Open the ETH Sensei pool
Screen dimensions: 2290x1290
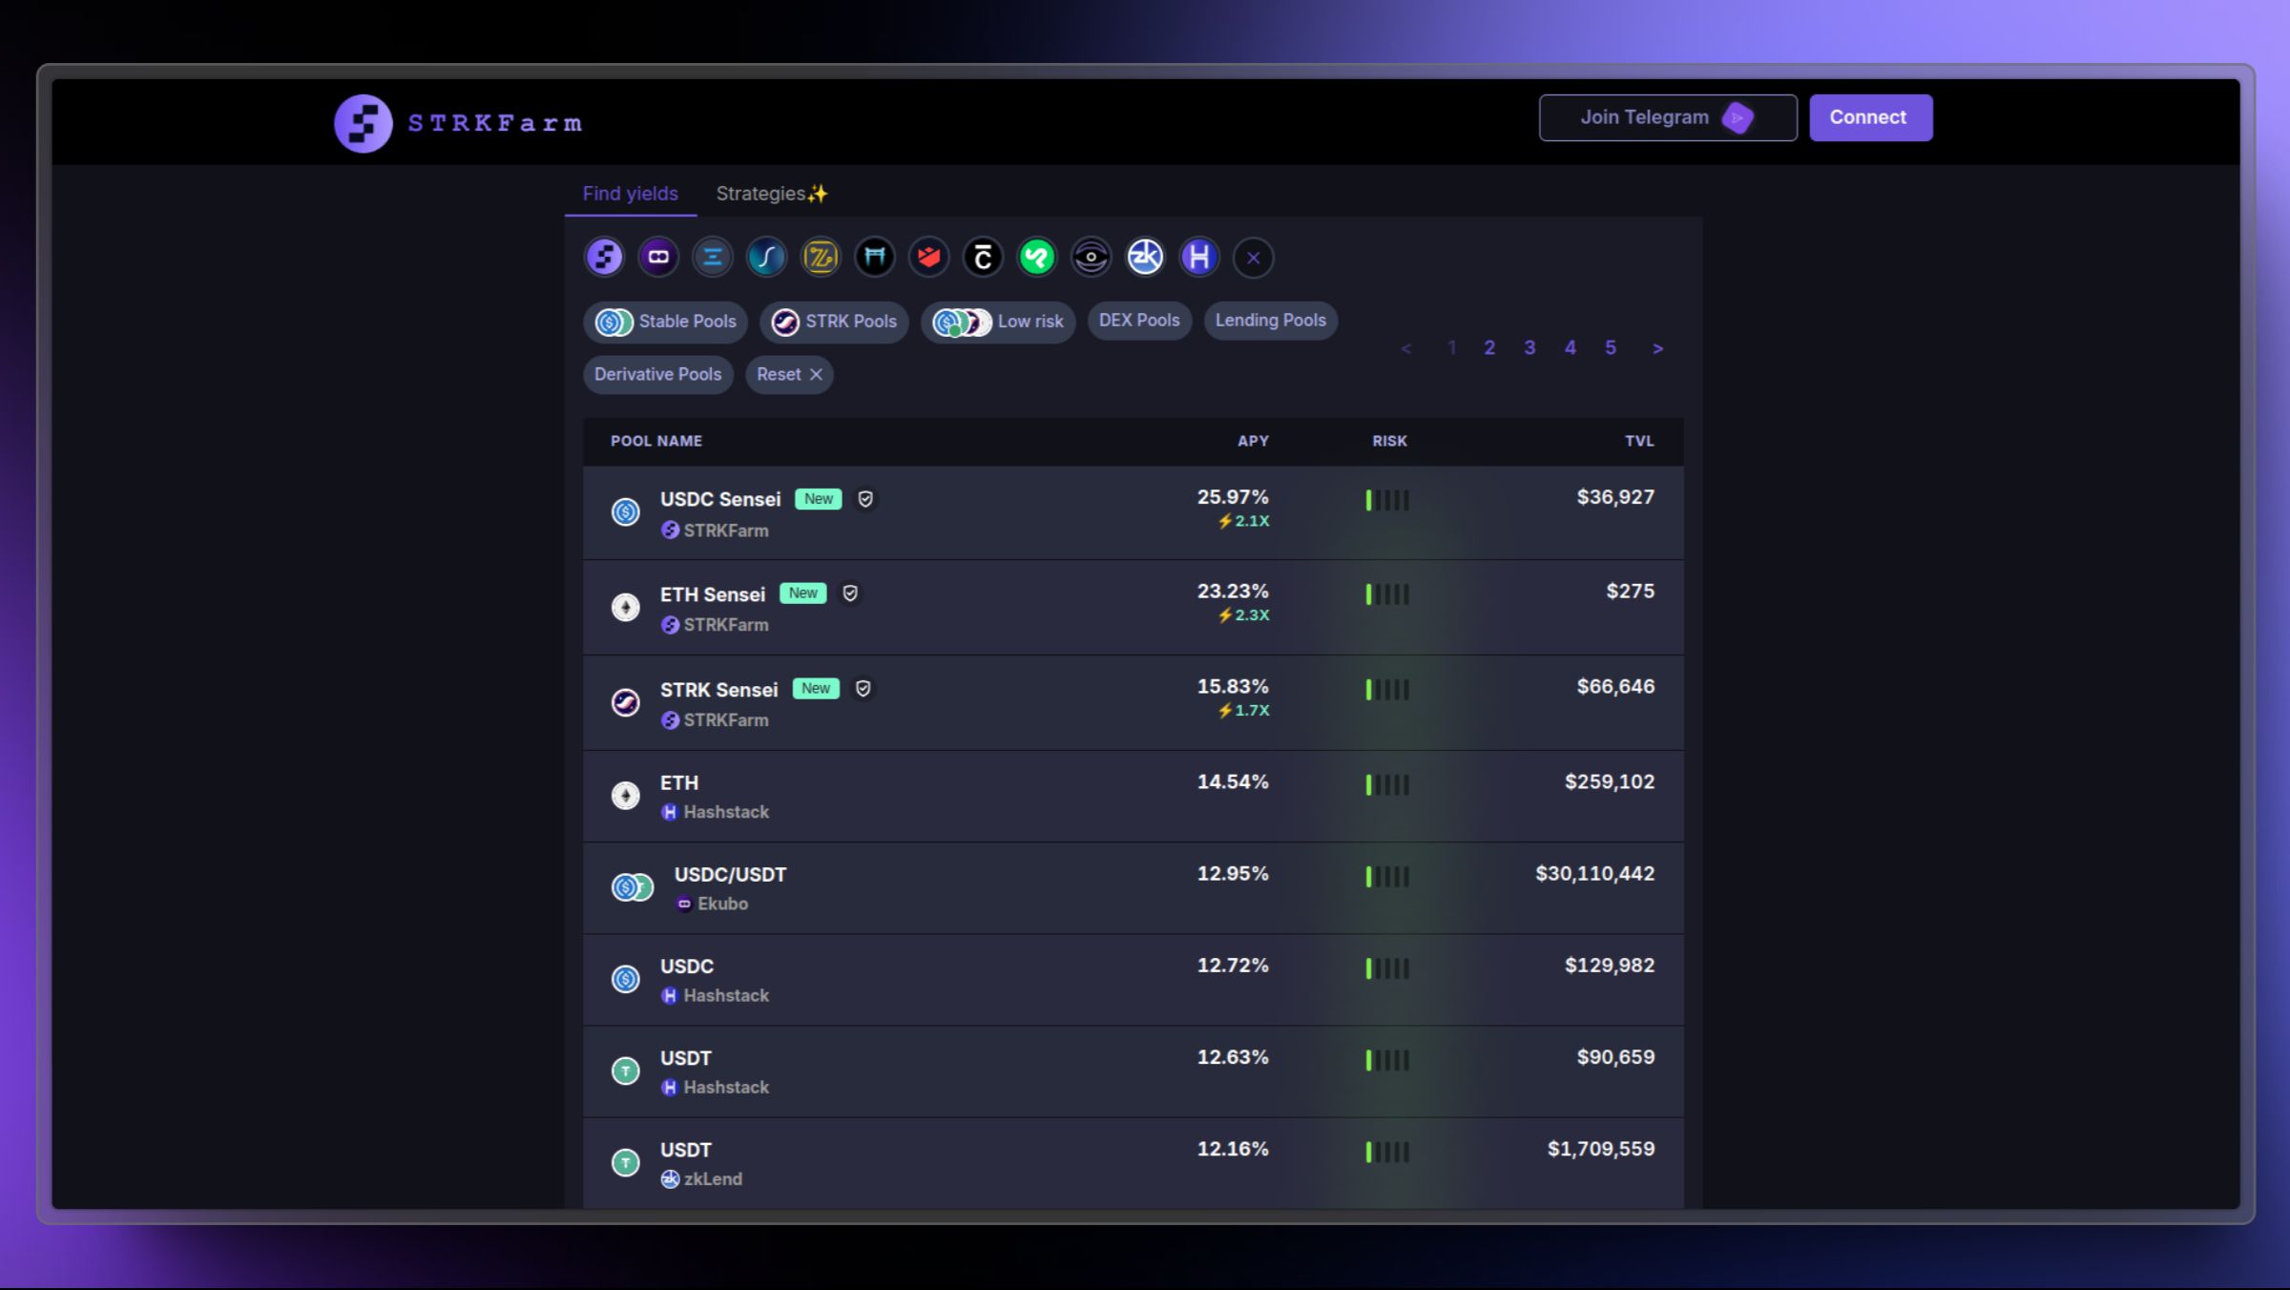click(x=1134, y=607)
